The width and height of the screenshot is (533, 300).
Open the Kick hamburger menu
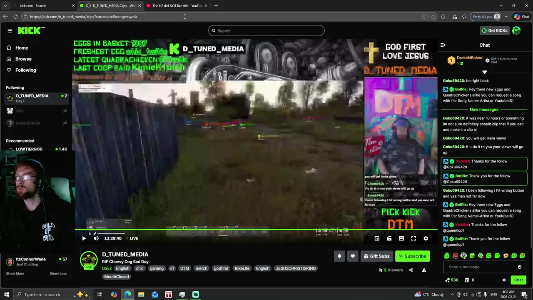click(10, 30)
